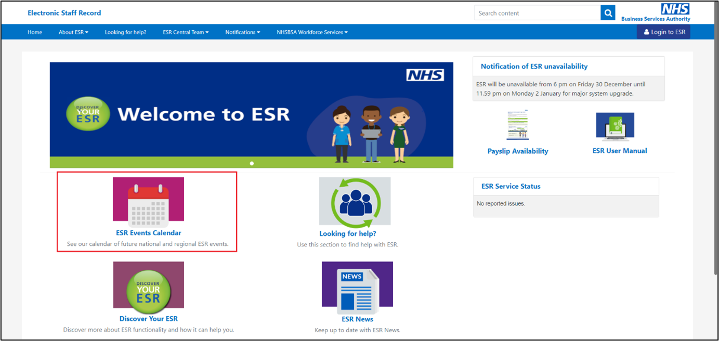Open the Payslip Availability text link
The image size is (719, 341).
click(518, 151)
